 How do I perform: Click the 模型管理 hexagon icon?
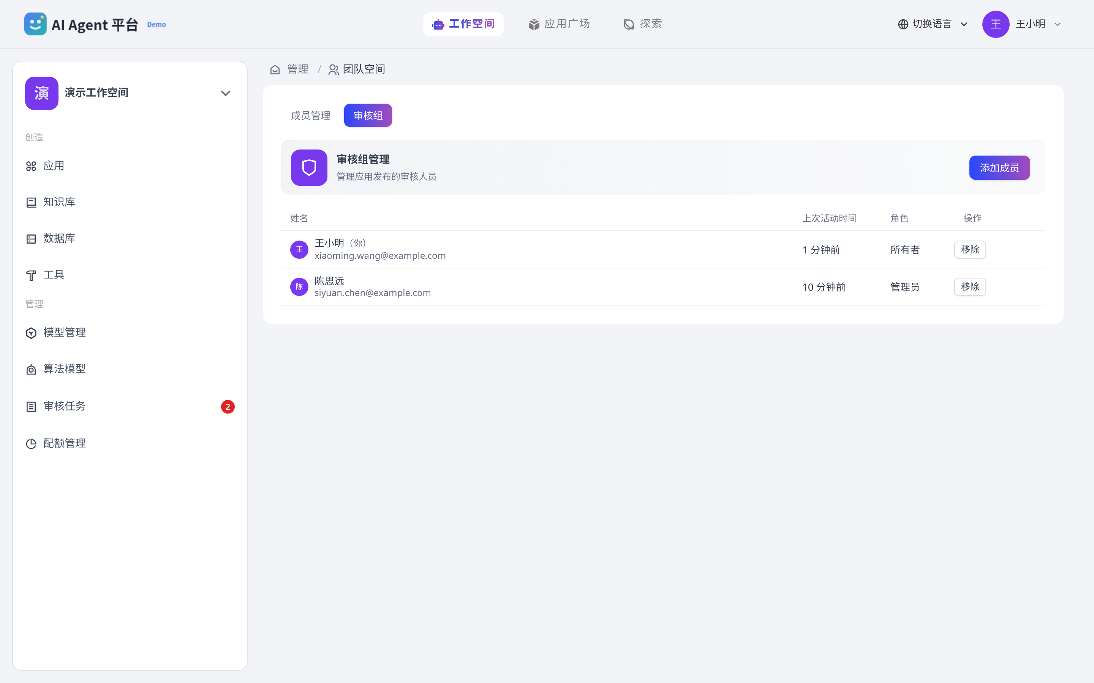click(x=31, y=333)
